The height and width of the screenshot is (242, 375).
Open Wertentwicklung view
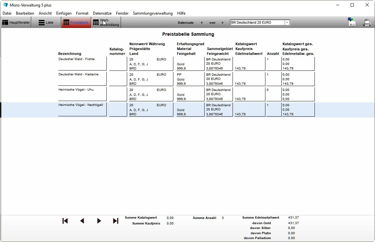click(106, 23)
